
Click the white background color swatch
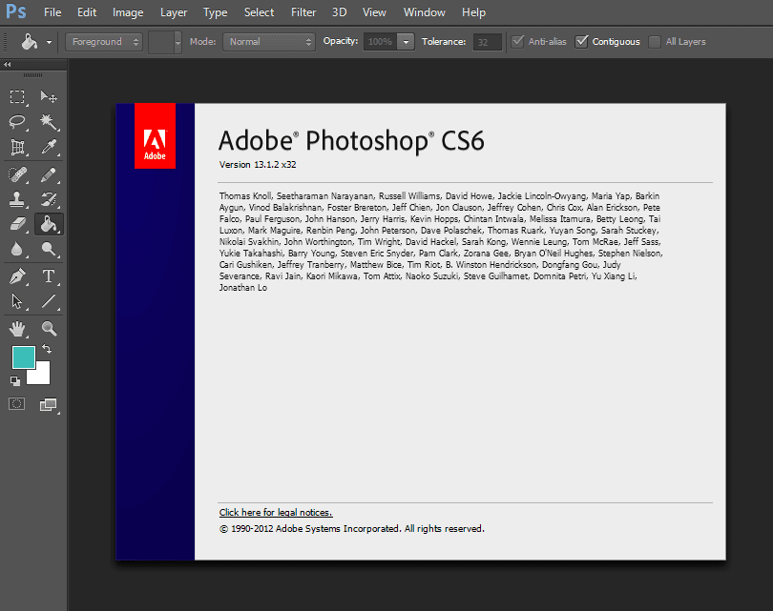click(41, 376)
